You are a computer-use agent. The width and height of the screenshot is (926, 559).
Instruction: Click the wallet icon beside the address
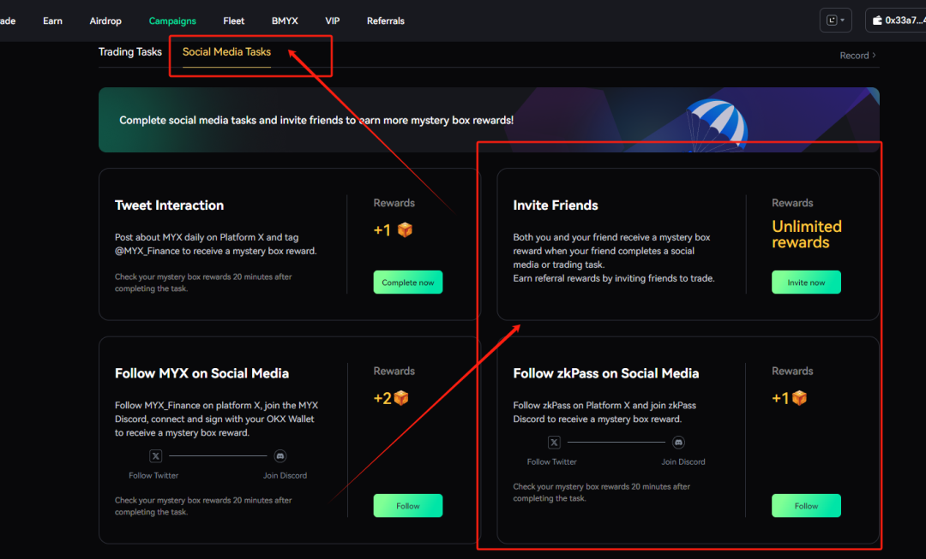878,20
